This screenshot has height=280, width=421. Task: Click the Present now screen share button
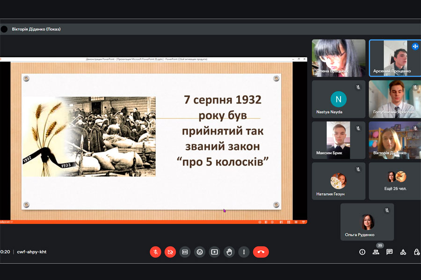click(x=215, y=252)
